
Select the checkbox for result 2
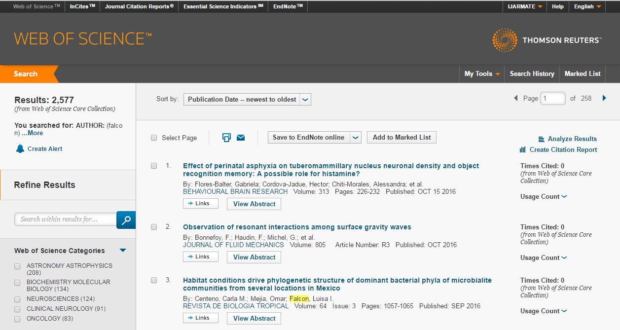tap(154, 227)
